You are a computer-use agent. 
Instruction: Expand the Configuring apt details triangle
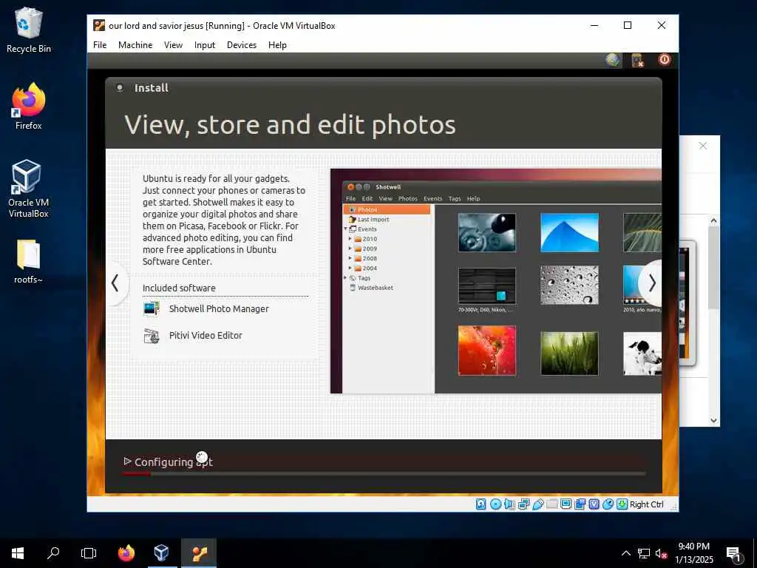(x=127, y=461)
